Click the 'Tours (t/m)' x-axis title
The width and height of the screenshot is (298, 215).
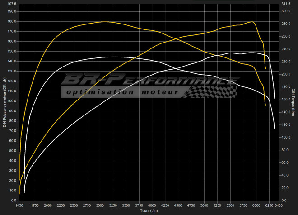pos(149,210)
